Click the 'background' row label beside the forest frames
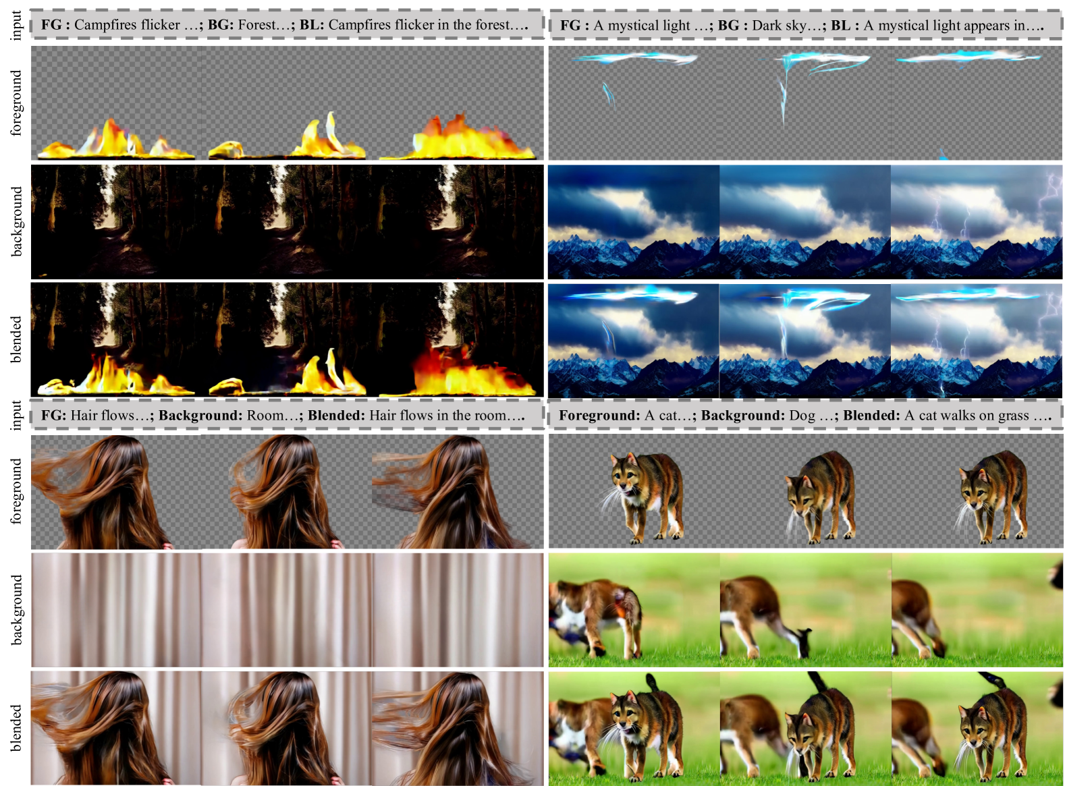 click(x=16, y=222)
